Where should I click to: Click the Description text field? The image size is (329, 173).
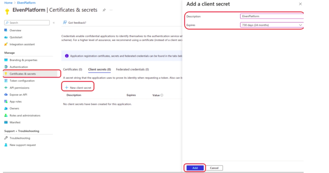coord(271,16)
